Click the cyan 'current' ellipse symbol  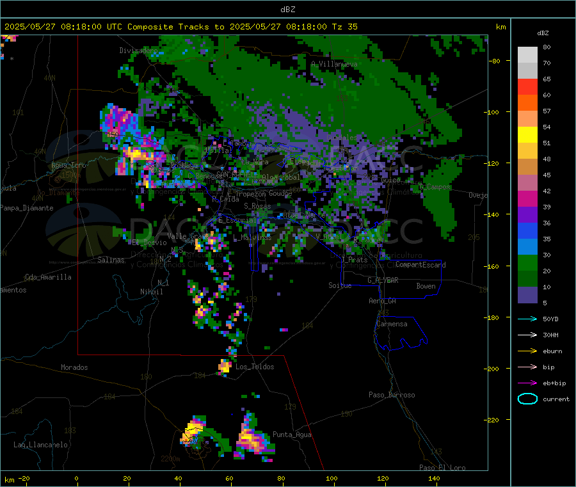(527, 399)
